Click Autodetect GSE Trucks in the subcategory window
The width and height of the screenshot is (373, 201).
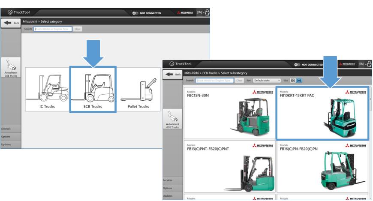[x=172, y=119]
